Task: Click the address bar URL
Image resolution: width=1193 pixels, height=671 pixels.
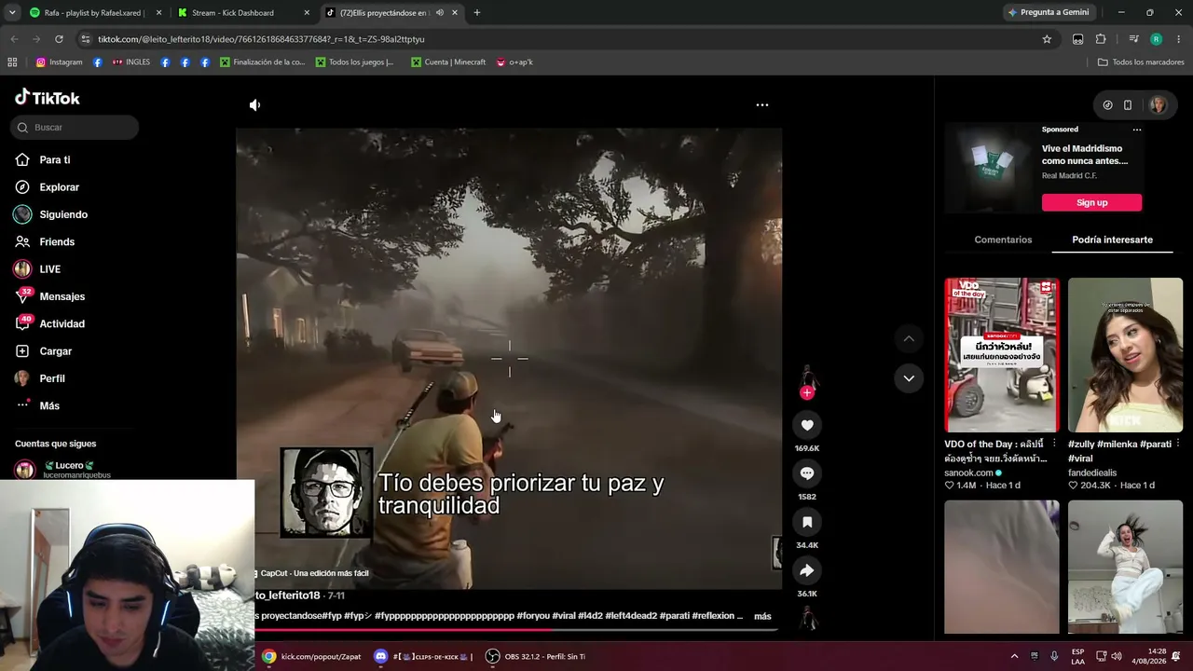Action: point(261,39)
